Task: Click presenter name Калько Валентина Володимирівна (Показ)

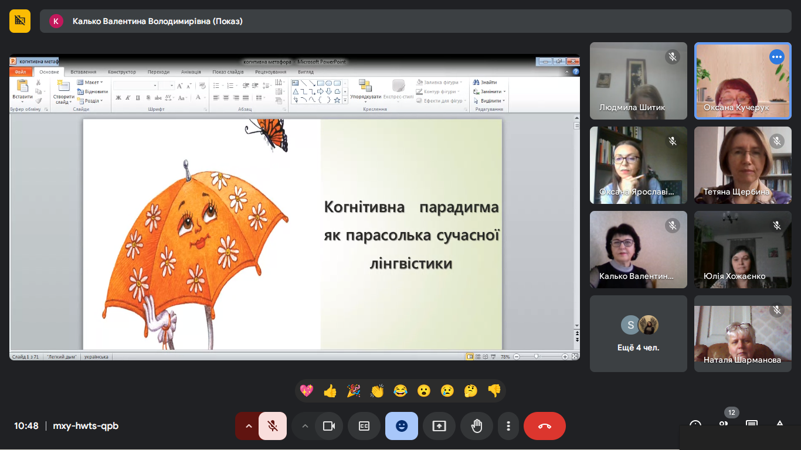Action: 158,21
